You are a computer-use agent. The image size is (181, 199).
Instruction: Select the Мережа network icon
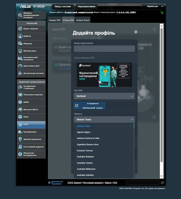coord(20,43)
